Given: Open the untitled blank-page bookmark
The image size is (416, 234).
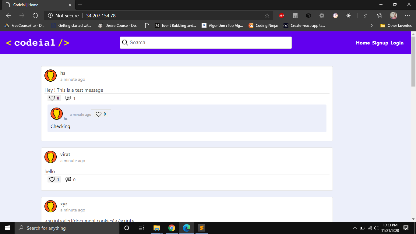Looking at the screenshot, I should pyautogui.click(x=147, y=26).
